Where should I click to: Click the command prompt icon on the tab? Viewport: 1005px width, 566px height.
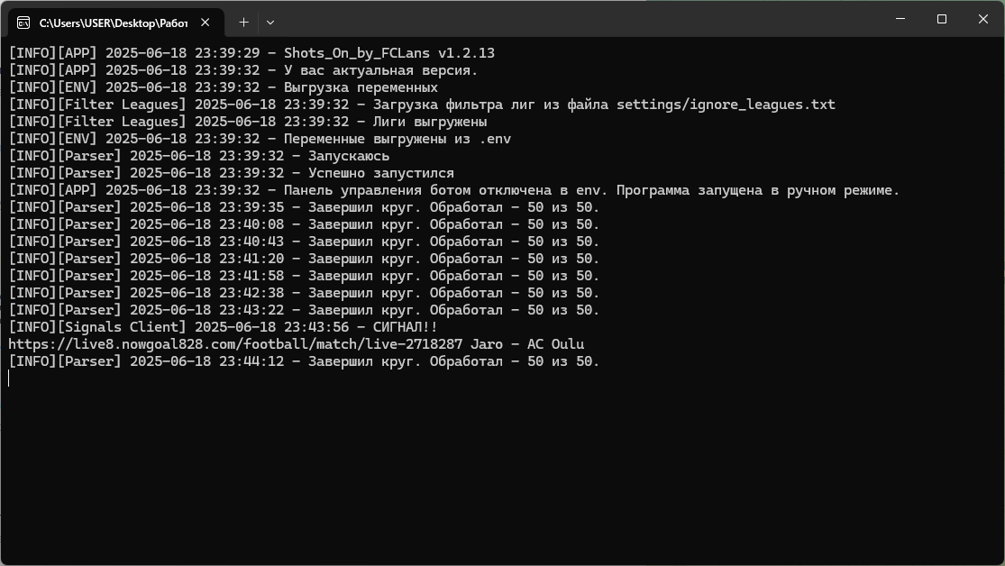point(23,23)
